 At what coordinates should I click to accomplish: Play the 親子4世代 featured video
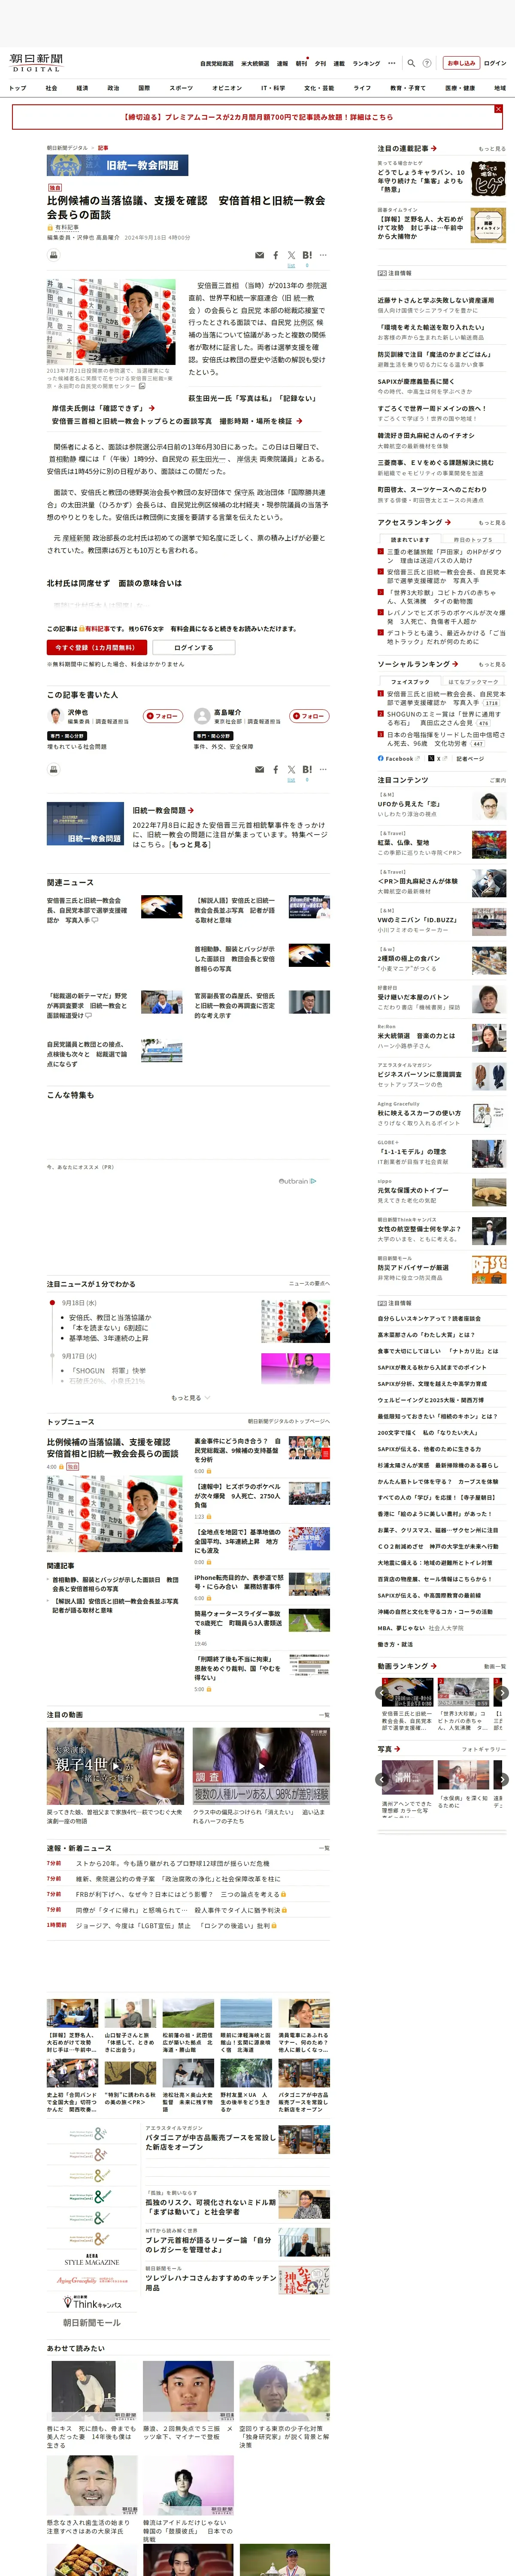[115, 1766]
